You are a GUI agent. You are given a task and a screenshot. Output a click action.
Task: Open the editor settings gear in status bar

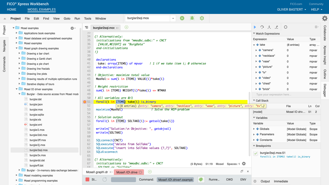(x=244, y=164)
